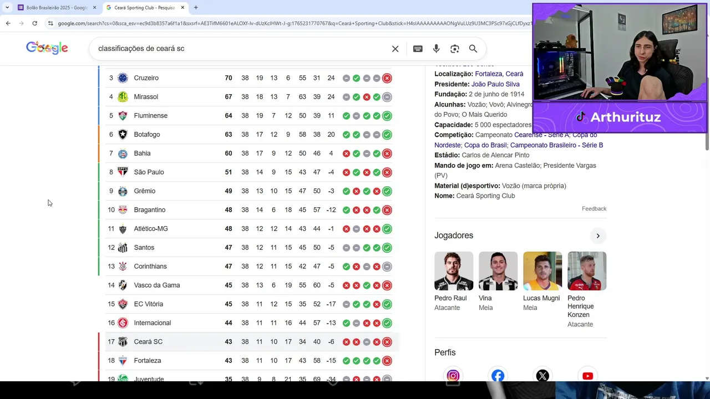Open Copa do Brasil competition link
This screenshot has height=399, width=710.
point(485,145)
